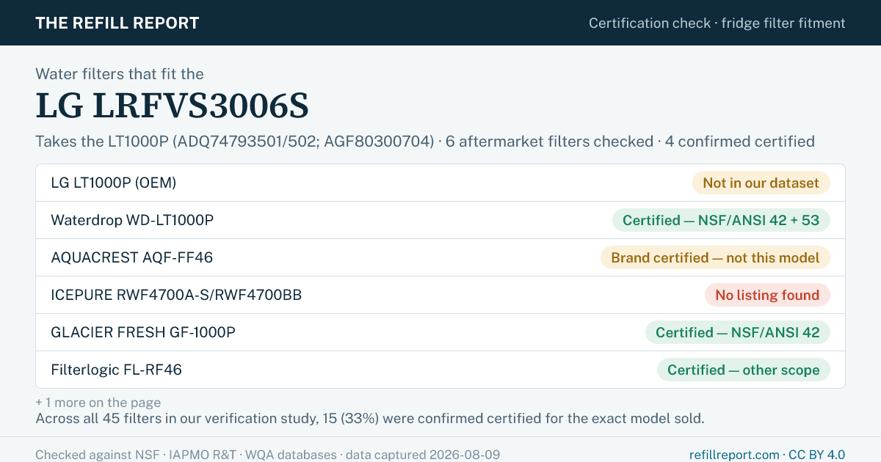Click 'Certification check · fridge filter fitment' header text
Image resolution: width=881 pixels, height=462 pixels.
tap(717, 23)
